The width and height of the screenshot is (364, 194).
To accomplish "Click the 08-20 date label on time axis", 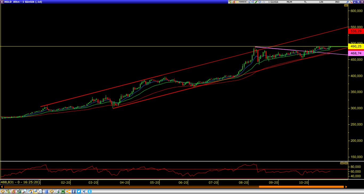I will (x=243, y=183).
